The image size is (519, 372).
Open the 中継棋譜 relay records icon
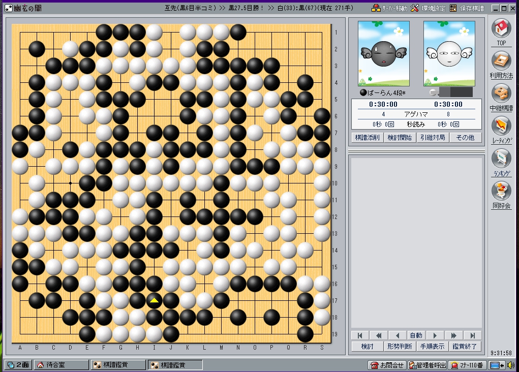[x=501, y=94]
